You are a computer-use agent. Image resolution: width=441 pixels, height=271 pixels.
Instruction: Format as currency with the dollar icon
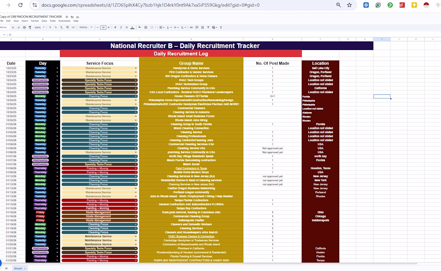pyautogui.click(x=50, y=28)
